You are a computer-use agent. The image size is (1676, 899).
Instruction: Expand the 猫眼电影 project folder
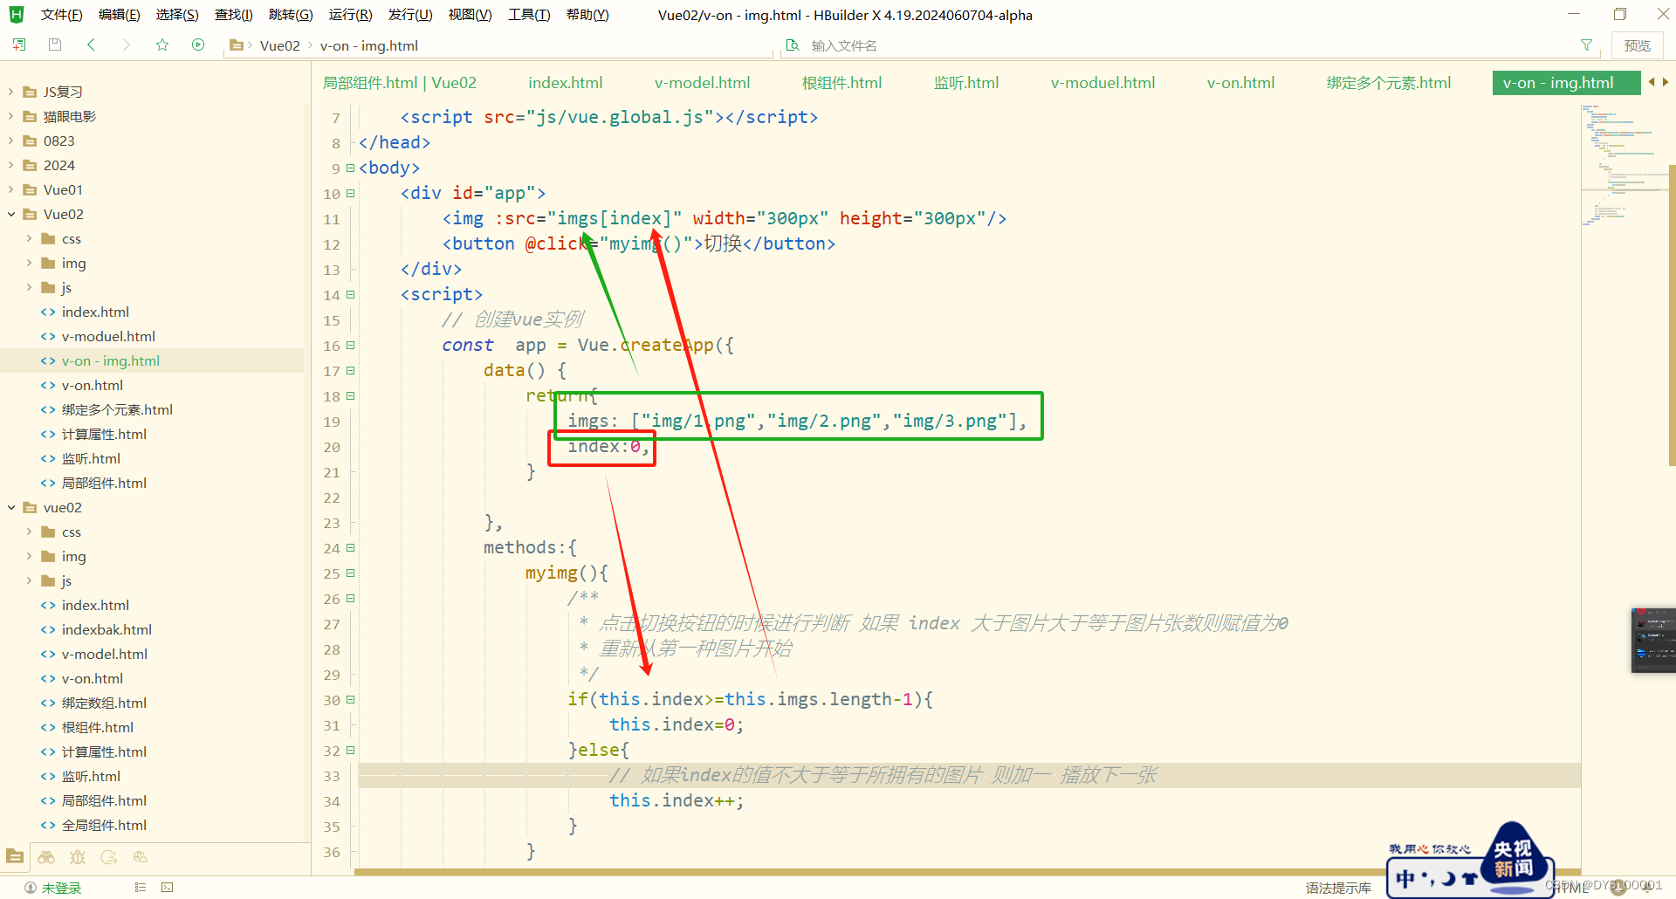11,116
